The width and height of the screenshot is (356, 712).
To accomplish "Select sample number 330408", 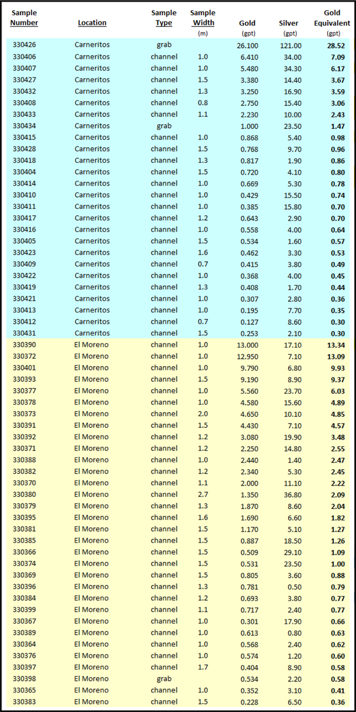I will point(24,103).
